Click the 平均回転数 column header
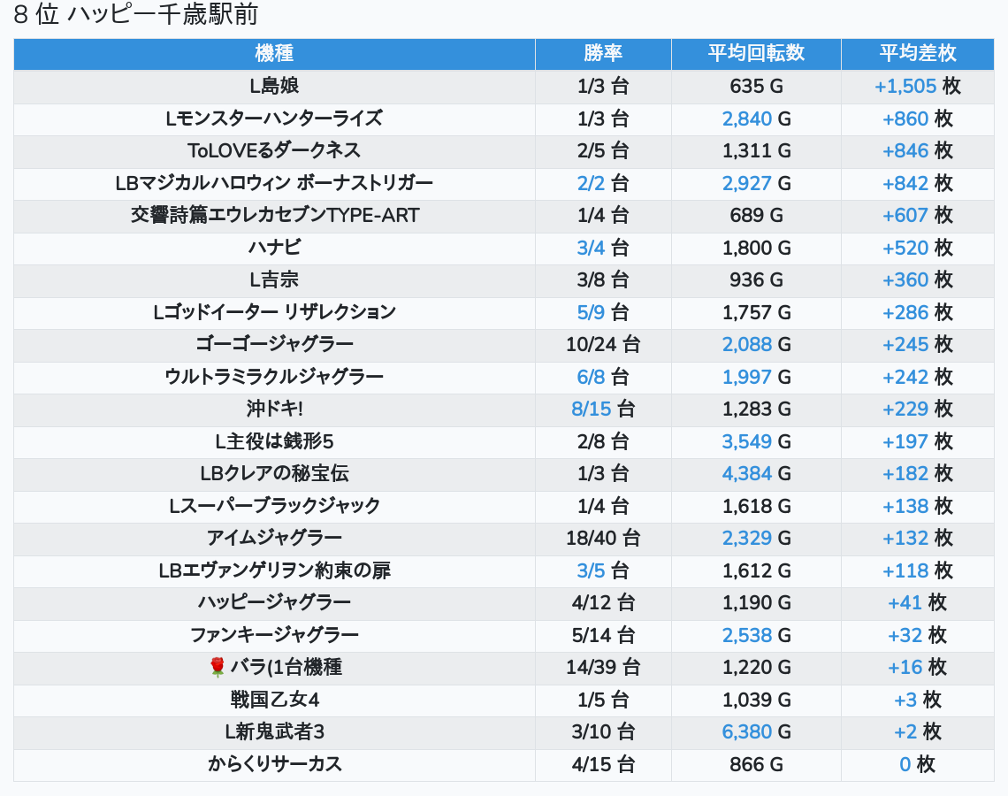1008x796 pixels. pyautogui.click(x=756, y=53)
